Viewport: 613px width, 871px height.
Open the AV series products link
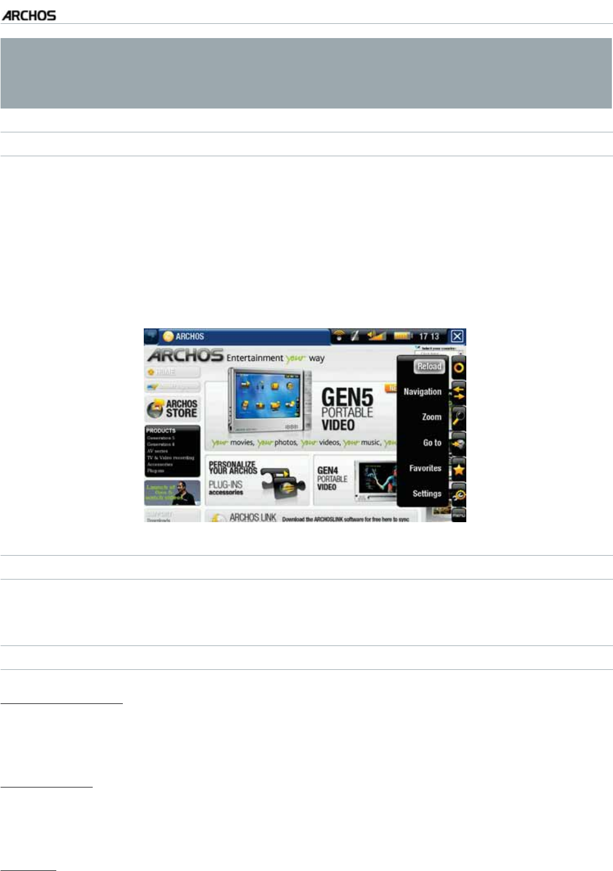(x=158, y=451)
